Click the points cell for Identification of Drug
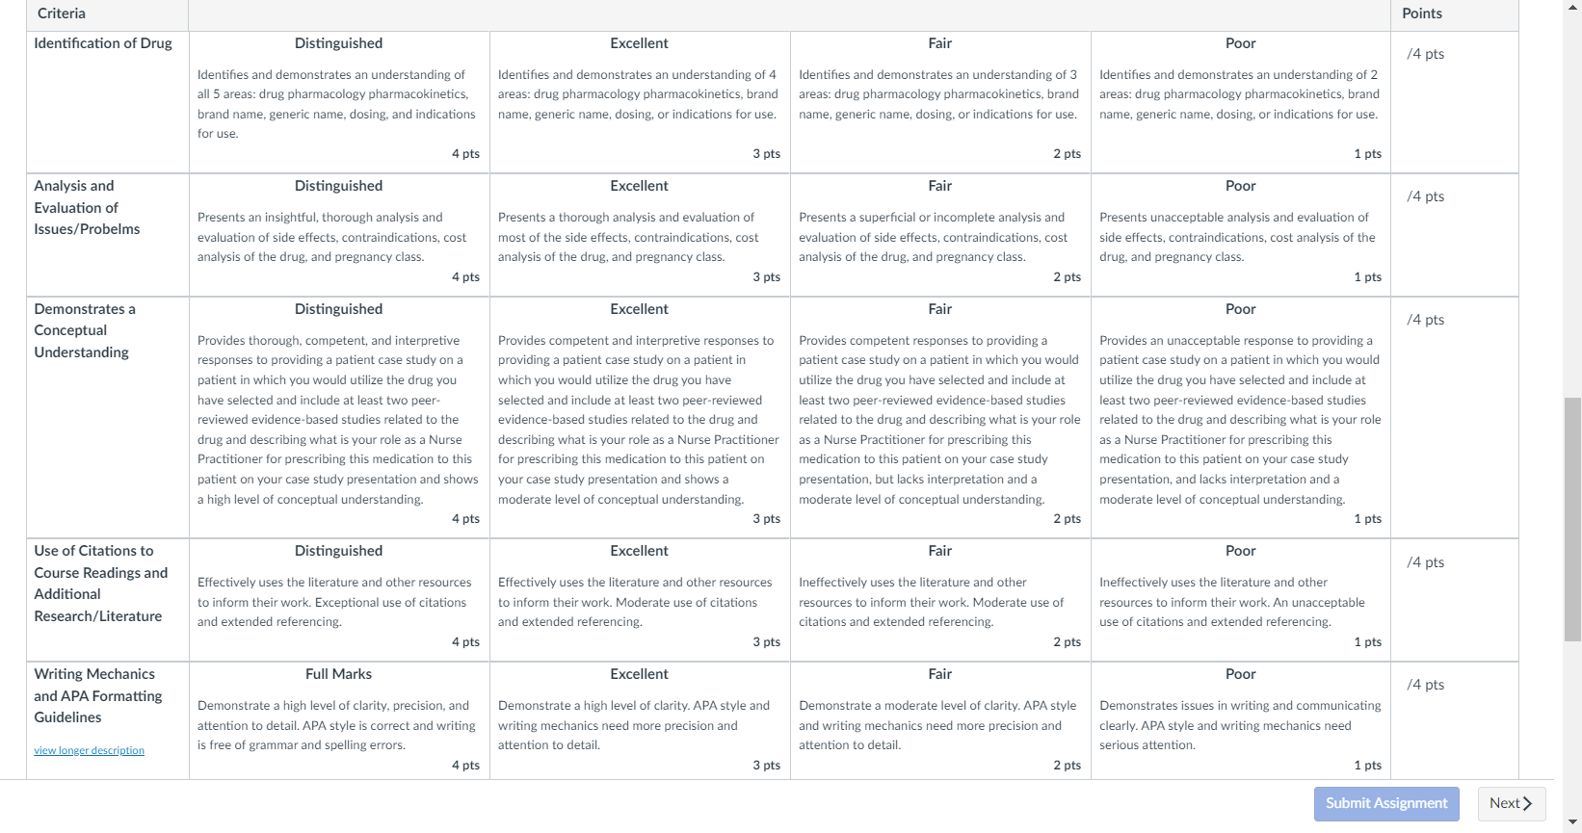Image resolution: width=1582 pixels, height=833 pixels. coord(1455,102)
